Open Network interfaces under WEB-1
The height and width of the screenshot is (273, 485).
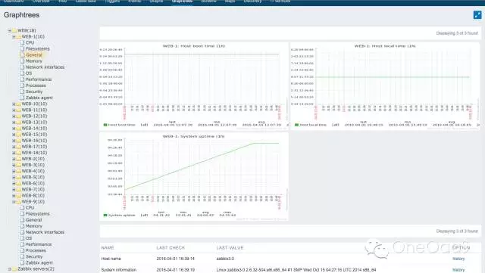pos(45,67)
